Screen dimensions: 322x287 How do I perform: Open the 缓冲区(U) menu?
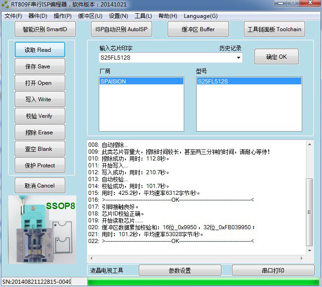[x=90, y=16]
